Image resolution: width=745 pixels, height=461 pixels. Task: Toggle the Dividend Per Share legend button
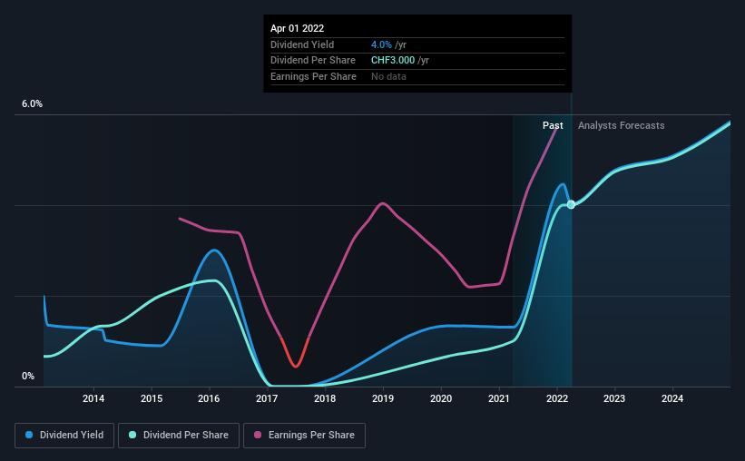tap(179, 436)
